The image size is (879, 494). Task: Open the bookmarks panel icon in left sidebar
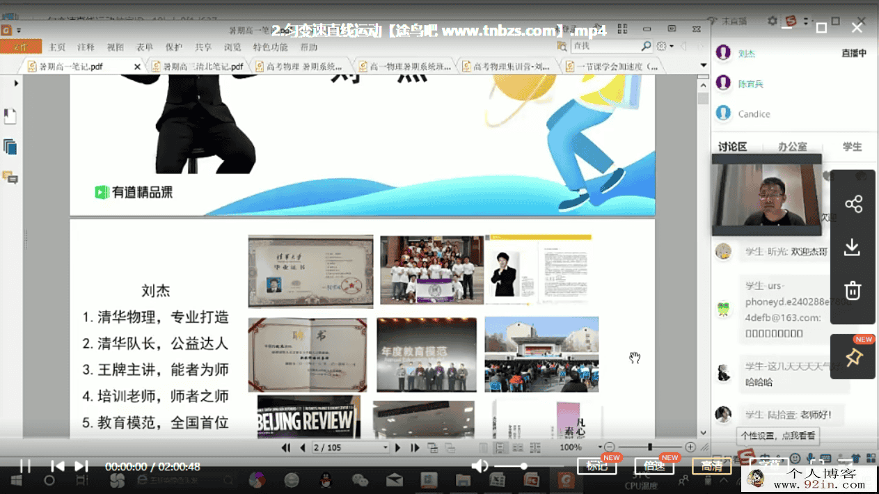pyautogui.click(x=10, y=116)
